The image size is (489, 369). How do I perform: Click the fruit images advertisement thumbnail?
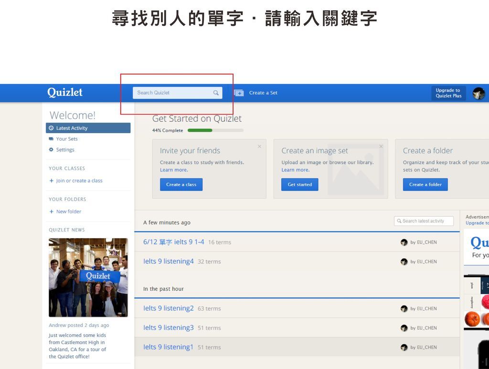click(x=477, y=302)
